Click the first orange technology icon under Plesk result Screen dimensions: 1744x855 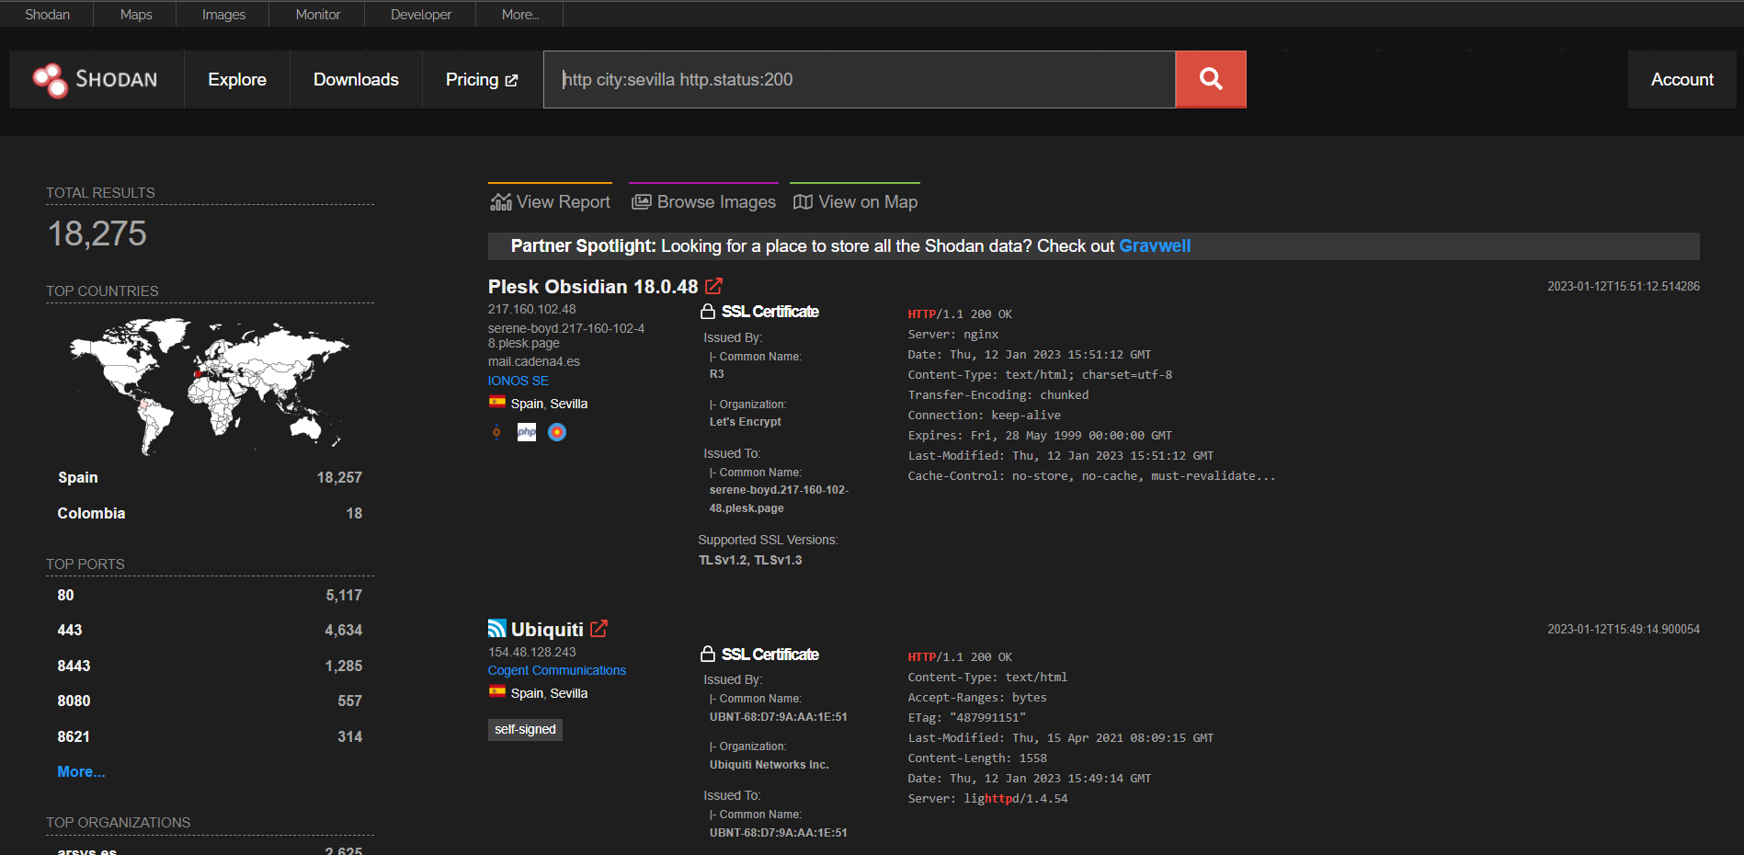click(x=496, y=432)
